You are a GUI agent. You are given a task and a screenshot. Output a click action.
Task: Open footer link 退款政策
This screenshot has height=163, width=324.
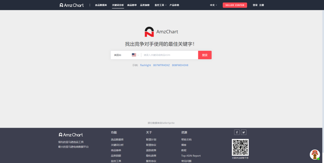(x=151, y=150)
